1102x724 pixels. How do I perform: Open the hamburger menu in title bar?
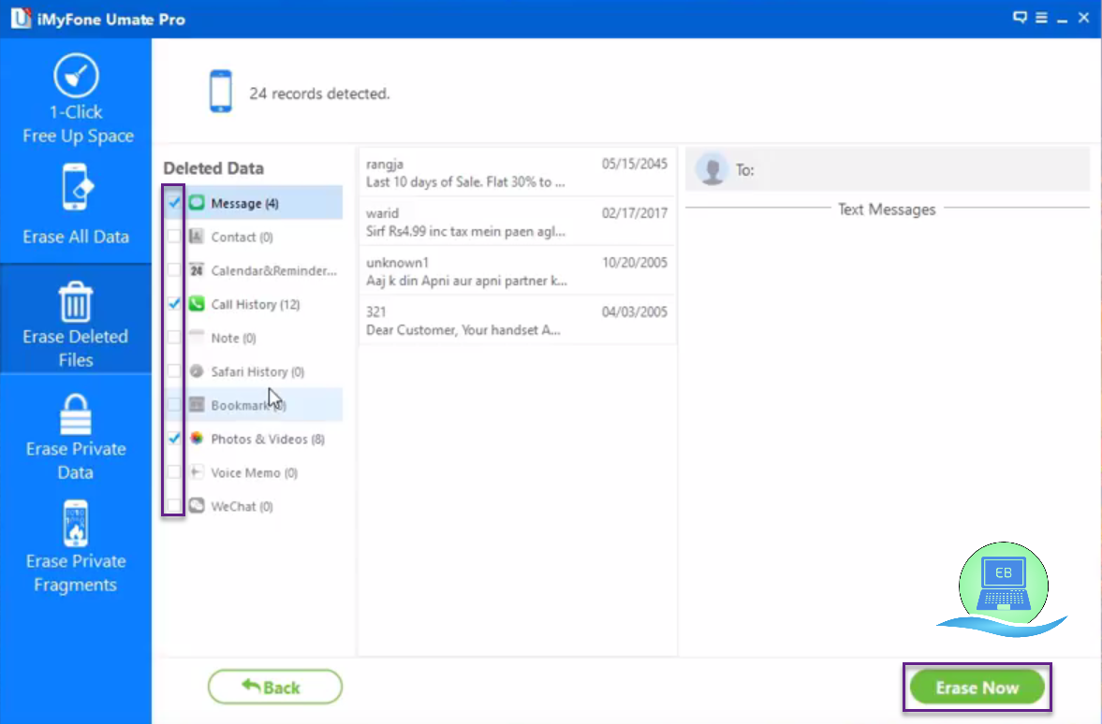click(1041, 18)
